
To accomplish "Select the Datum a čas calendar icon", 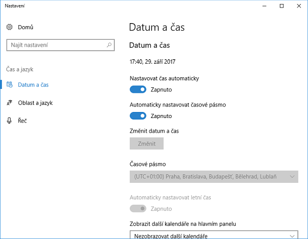I will click(10, 84).
